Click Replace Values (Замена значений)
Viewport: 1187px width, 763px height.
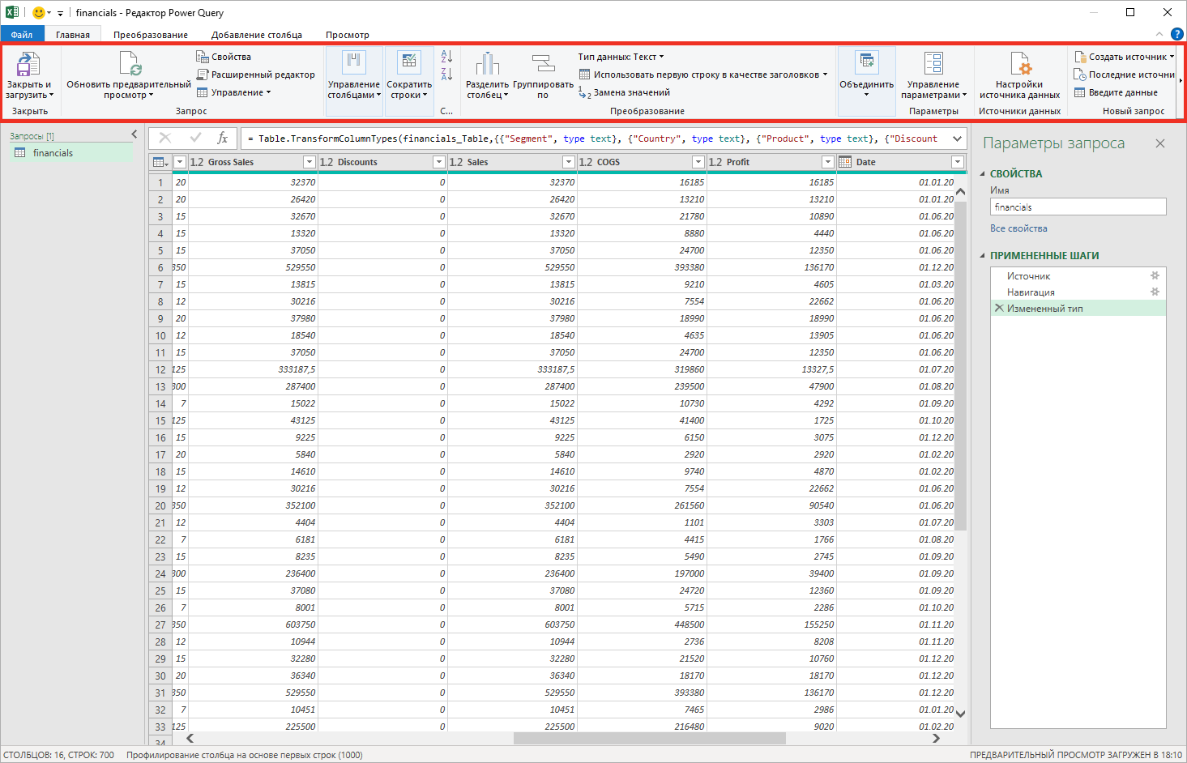point(625,92)
